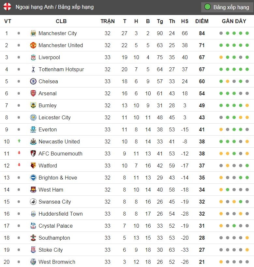254x267 pixels.
Task: Click the Manchester City club crest
Action: (x=33, y=33)
